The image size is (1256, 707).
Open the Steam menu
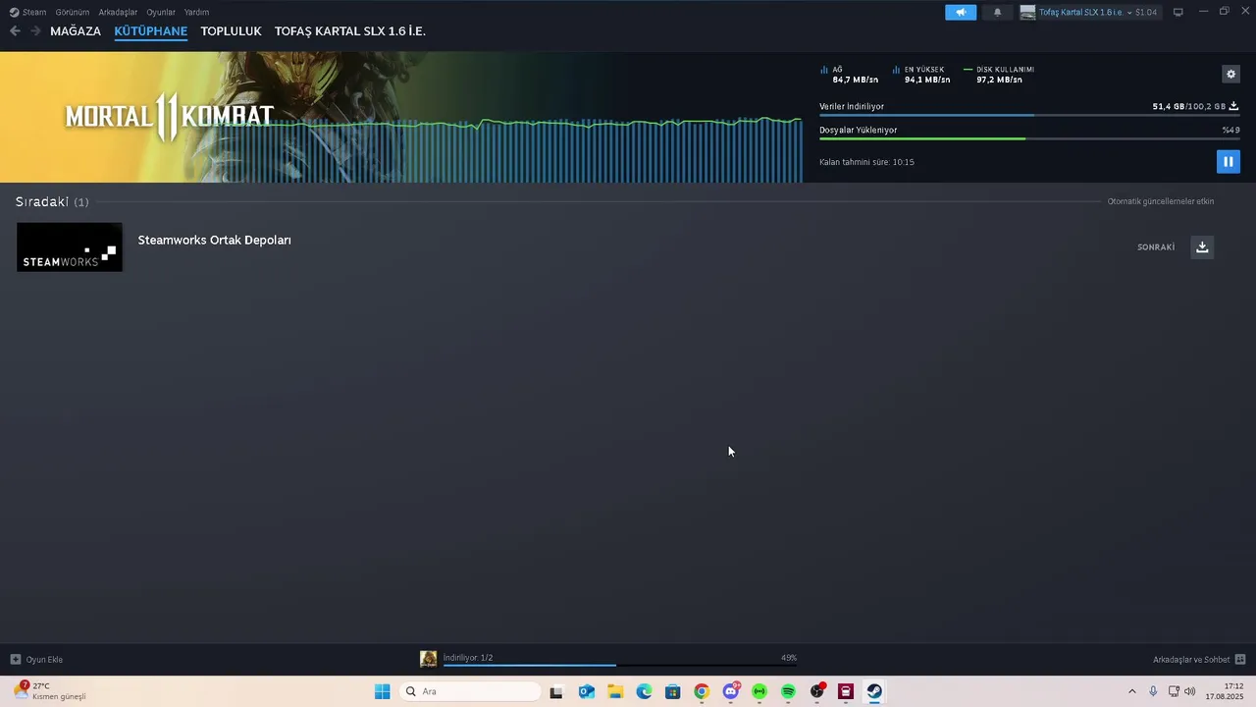point(28,12)
